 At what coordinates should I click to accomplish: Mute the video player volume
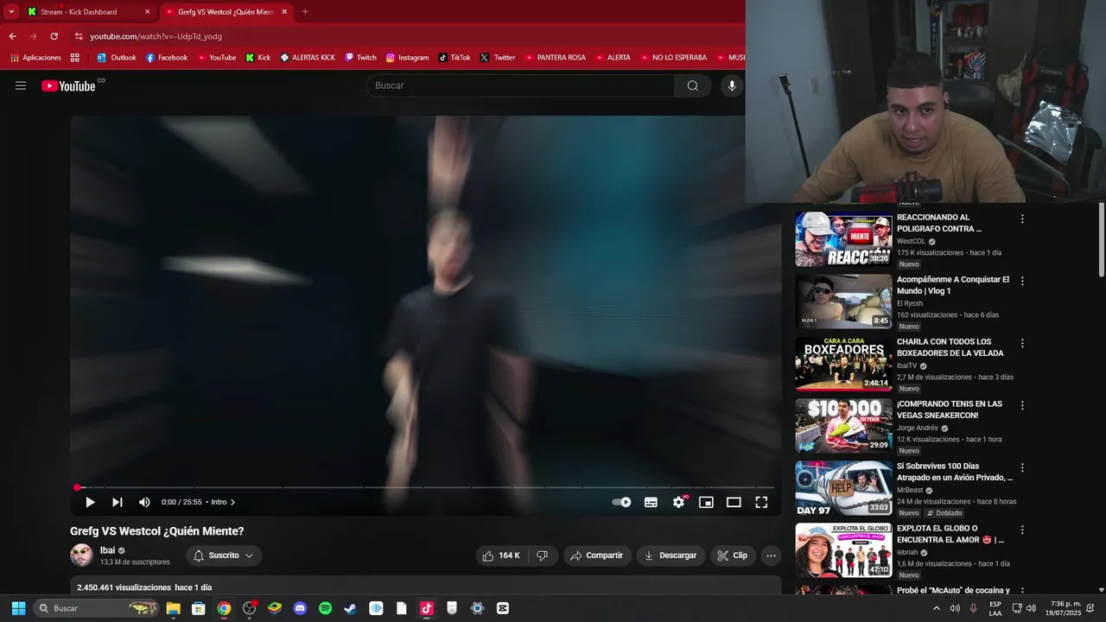(x=144, y=502)
